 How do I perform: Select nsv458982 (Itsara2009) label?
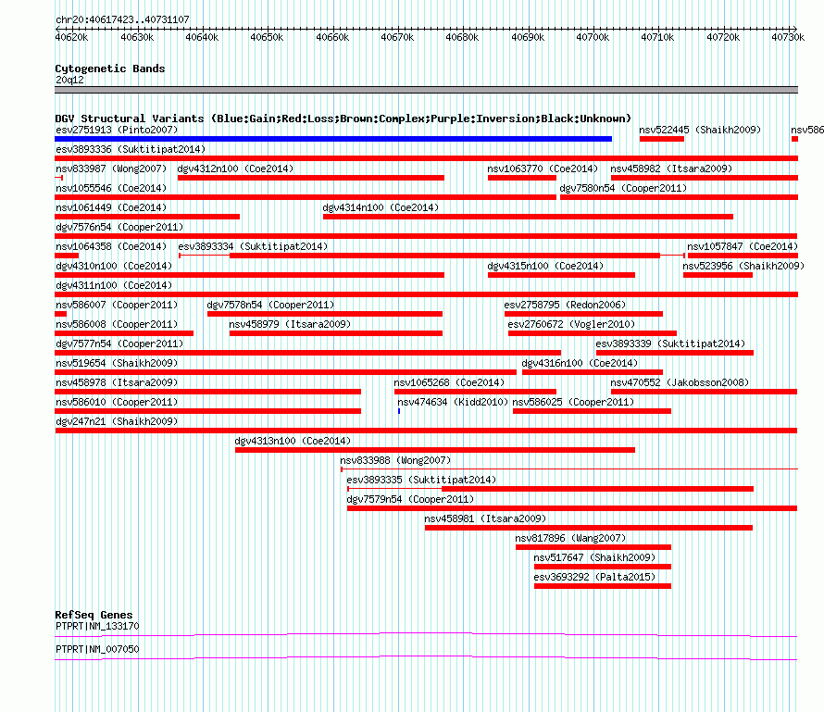tap(671, 169)
